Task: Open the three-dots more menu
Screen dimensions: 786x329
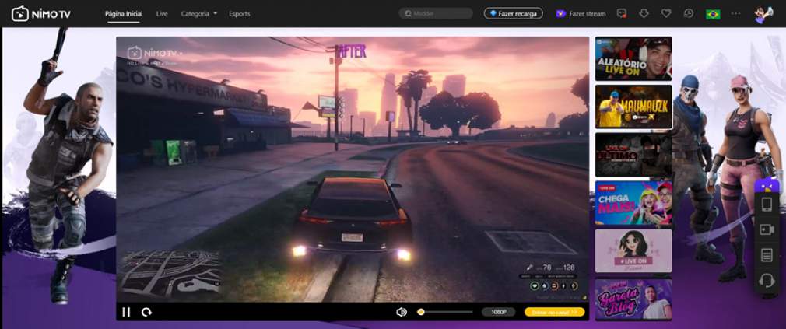Action: (735, 13)
